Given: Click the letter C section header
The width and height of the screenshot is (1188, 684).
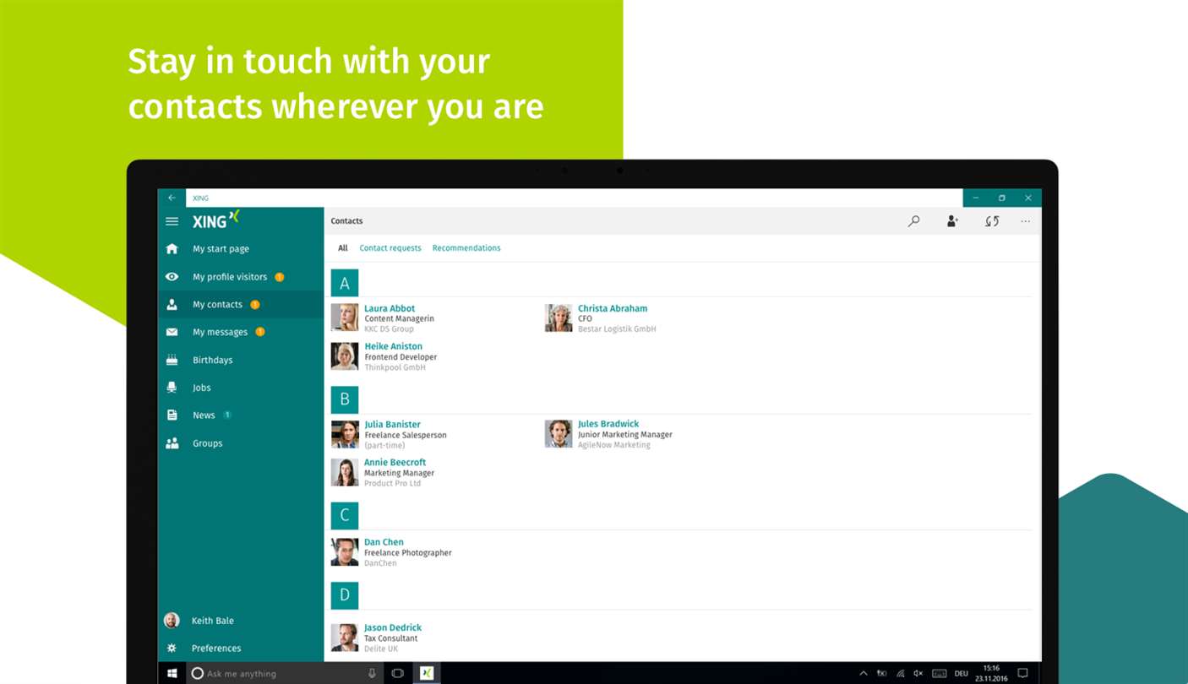Looking at the screenshot, I should pos(345,515).
